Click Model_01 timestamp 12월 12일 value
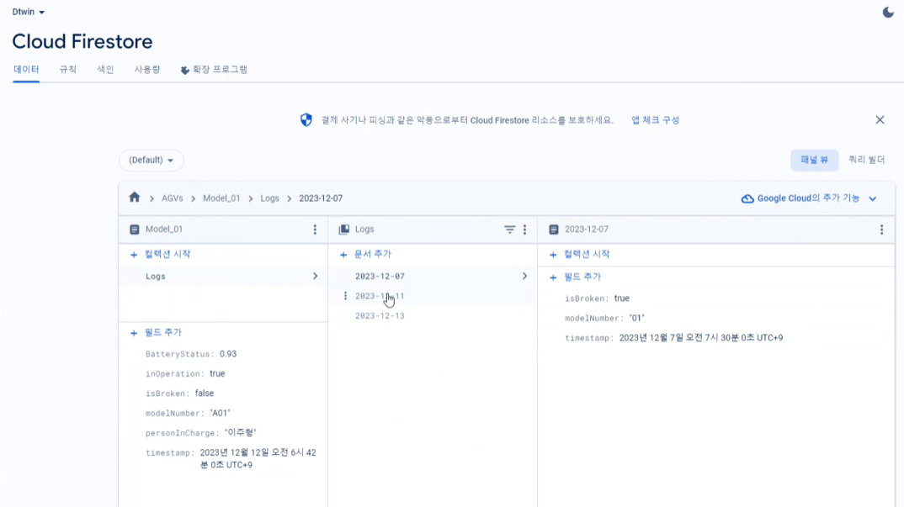This screenshot has width=904, height=507. pyautogui.click(x=258, y=458)
